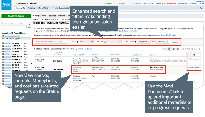Expand the 2345-6789 Rollover row
This screenshot has height=117, width=205.
tap(35, 67)
